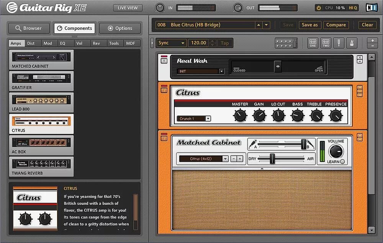
Task: Open the metronome icon
Action: [x=352, y=43]
